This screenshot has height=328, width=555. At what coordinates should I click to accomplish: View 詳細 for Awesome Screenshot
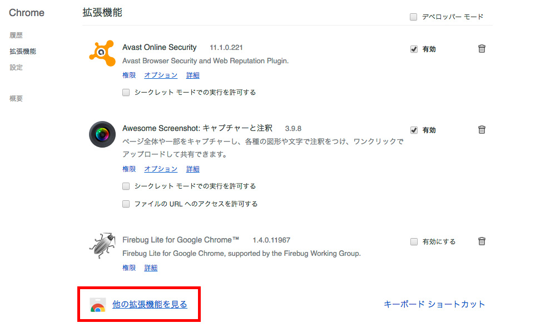click(x=193, y=169)
